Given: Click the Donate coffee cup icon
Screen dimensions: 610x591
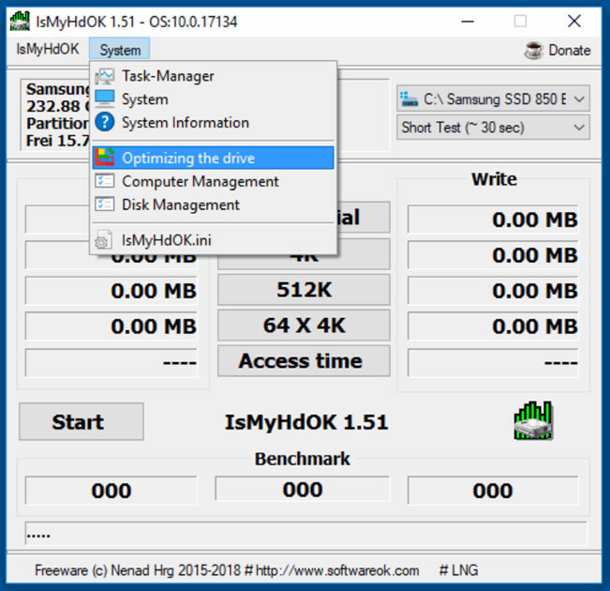Looking at the screenshot, I should (533, 51).
